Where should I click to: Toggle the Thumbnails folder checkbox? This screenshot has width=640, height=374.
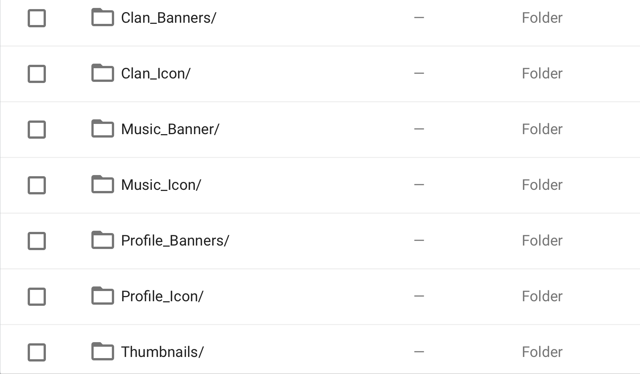tap(37, 352)
